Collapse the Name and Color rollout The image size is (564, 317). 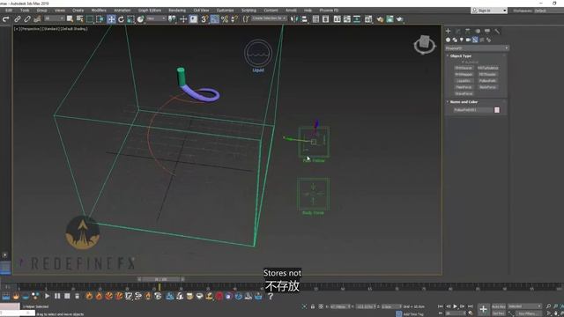464,102
